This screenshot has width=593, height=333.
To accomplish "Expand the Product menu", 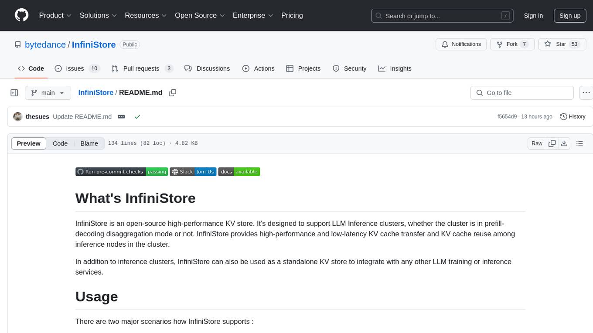I will [x=55, y=15].
